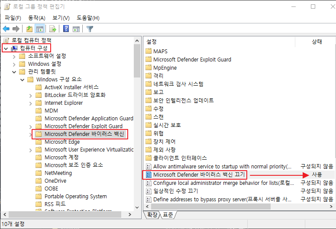Click the 격리 folder icon
This screenshot has width=336, height=229.
click(x=149, y=76)
